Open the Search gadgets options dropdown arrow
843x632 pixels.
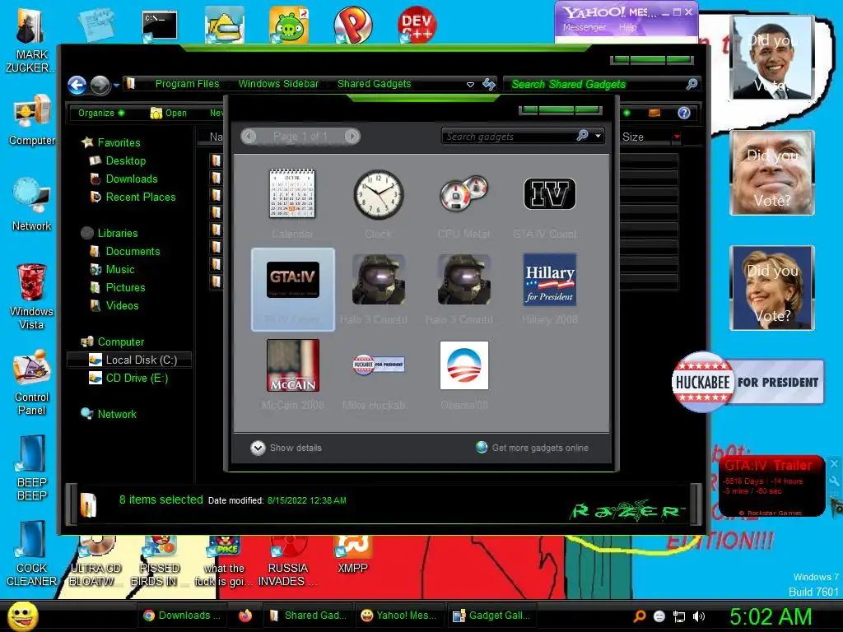[x=598, y=136]
